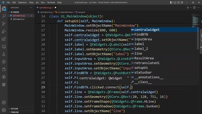Open IpFinderUi.ui file in Explorer
The width and height of the screenshot is (202, 114).
click(x=19, y=19)
